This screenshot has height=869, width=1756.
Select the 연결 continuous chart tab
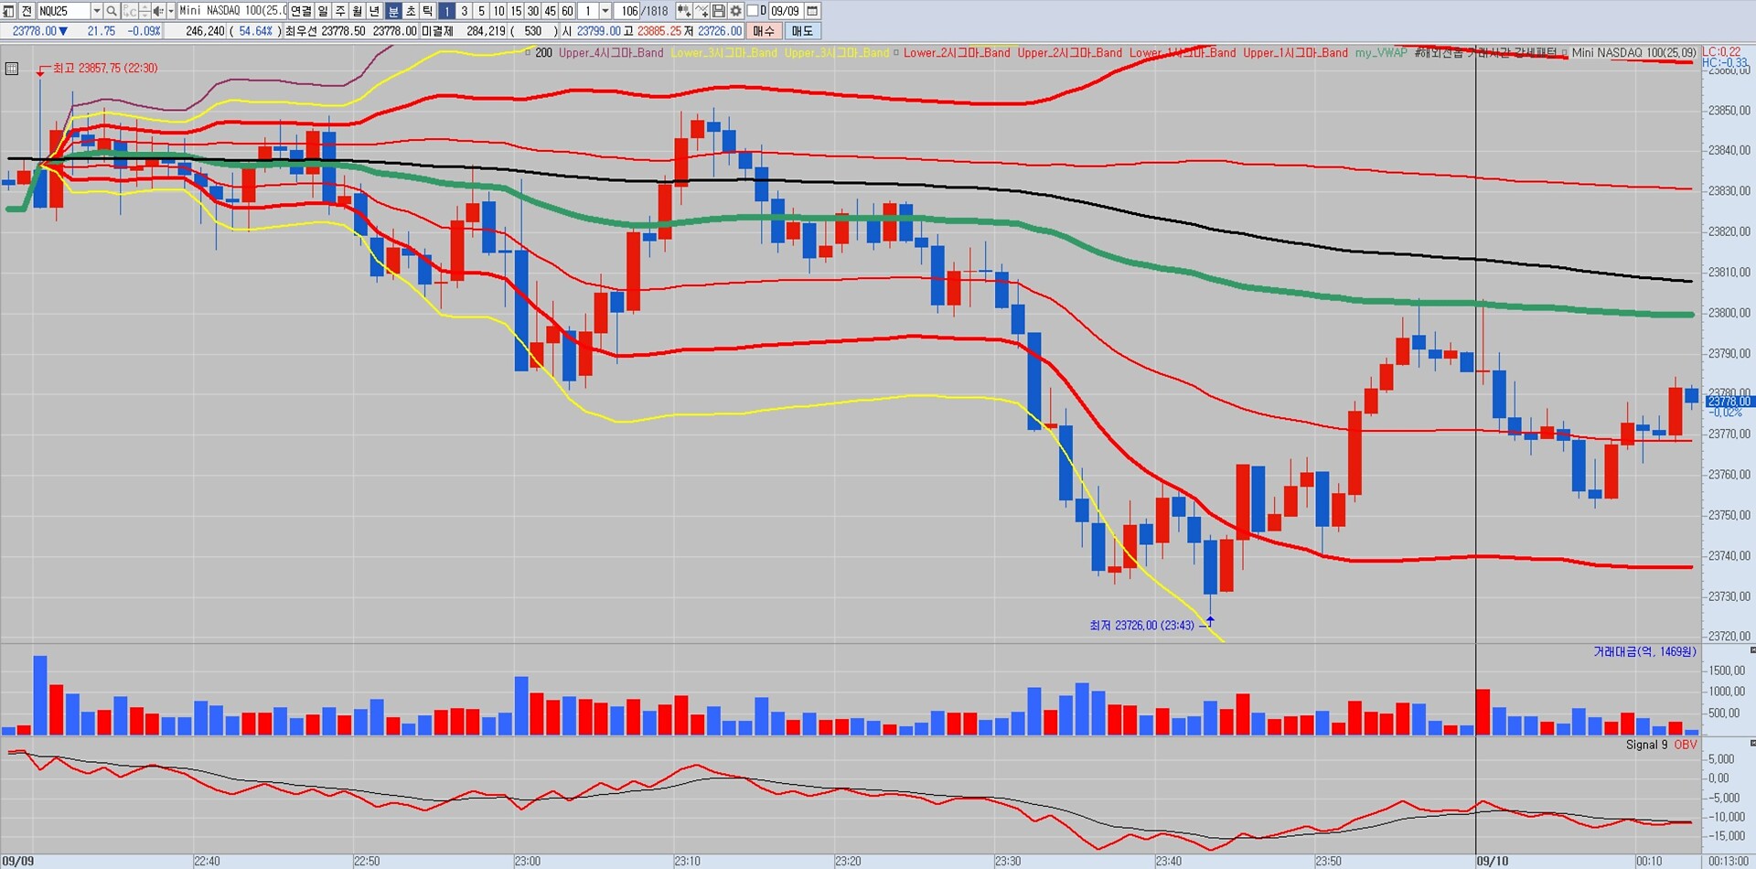301,11
